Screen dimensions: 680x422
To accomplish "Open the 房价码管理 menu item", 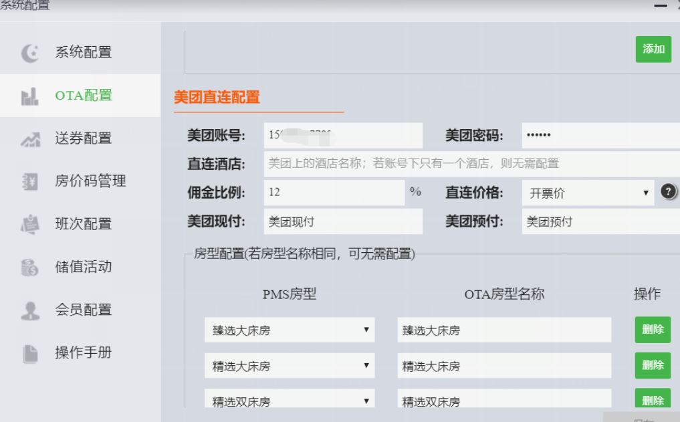I will (x=90, y=181).
